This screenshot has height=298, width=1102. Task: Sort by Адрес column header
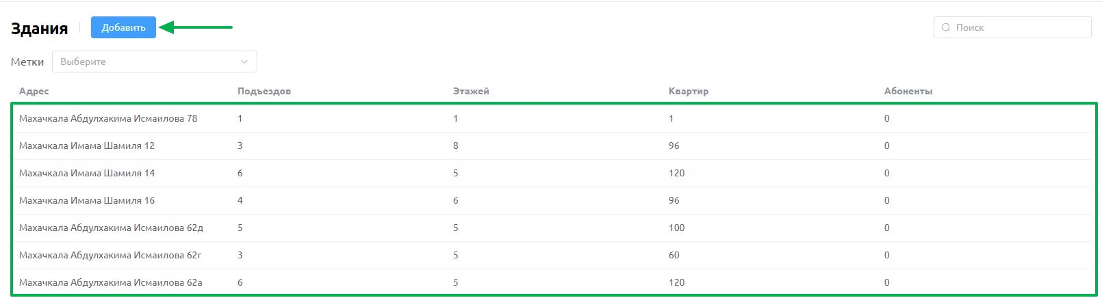coord(34,91)
